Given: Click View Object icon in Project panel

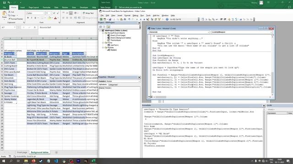Looking at the screenshot, I should coord(104,27).
